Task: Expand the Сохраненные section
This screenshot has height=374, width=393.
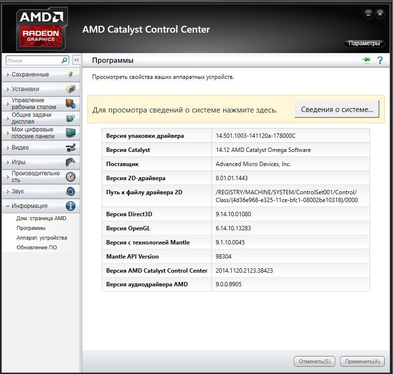Action: [30, 75]
